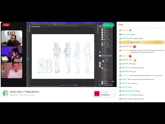Open the green abs.xyz button

(109, 25)
